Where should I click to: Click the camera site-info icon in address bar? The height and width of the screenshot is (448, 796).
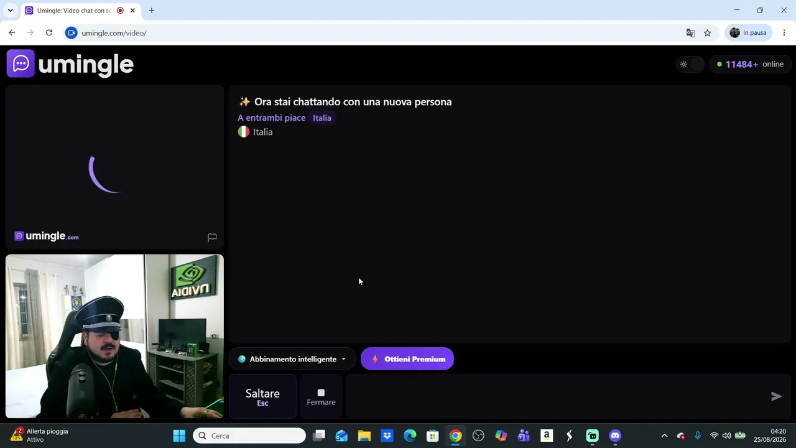(71, 33)
